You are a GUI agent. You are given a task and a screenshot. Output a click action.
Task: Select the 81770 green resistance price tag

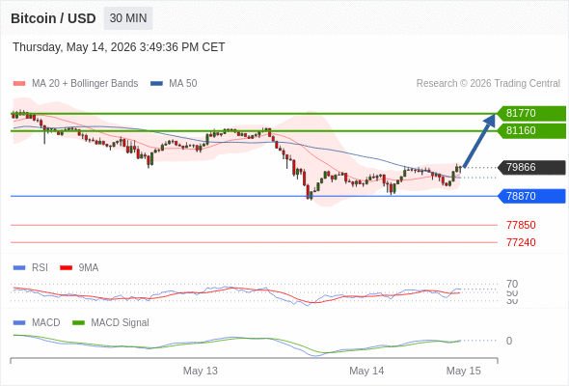pyautogui.click(x=531, y=113)
